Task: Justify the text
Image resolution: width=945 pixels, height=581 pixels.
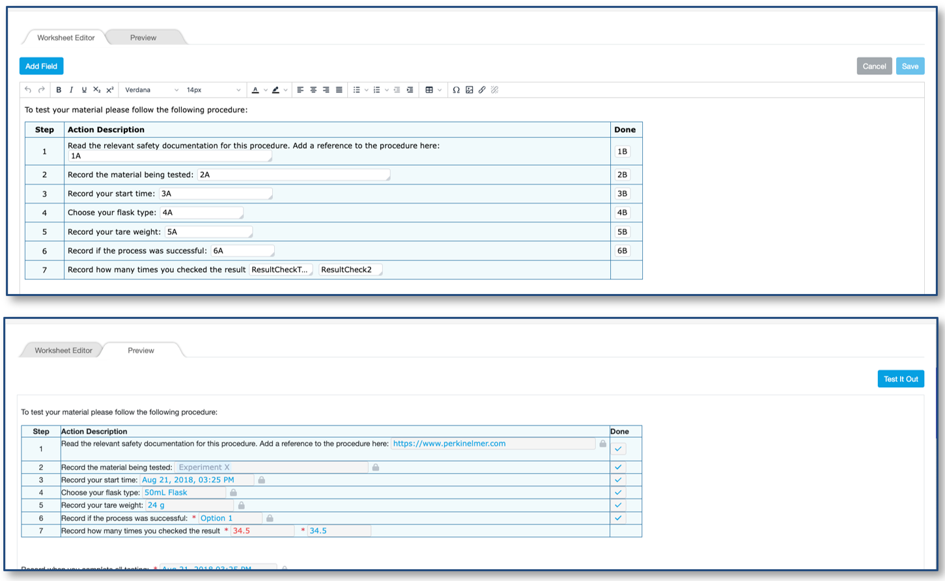Action: 339,90
